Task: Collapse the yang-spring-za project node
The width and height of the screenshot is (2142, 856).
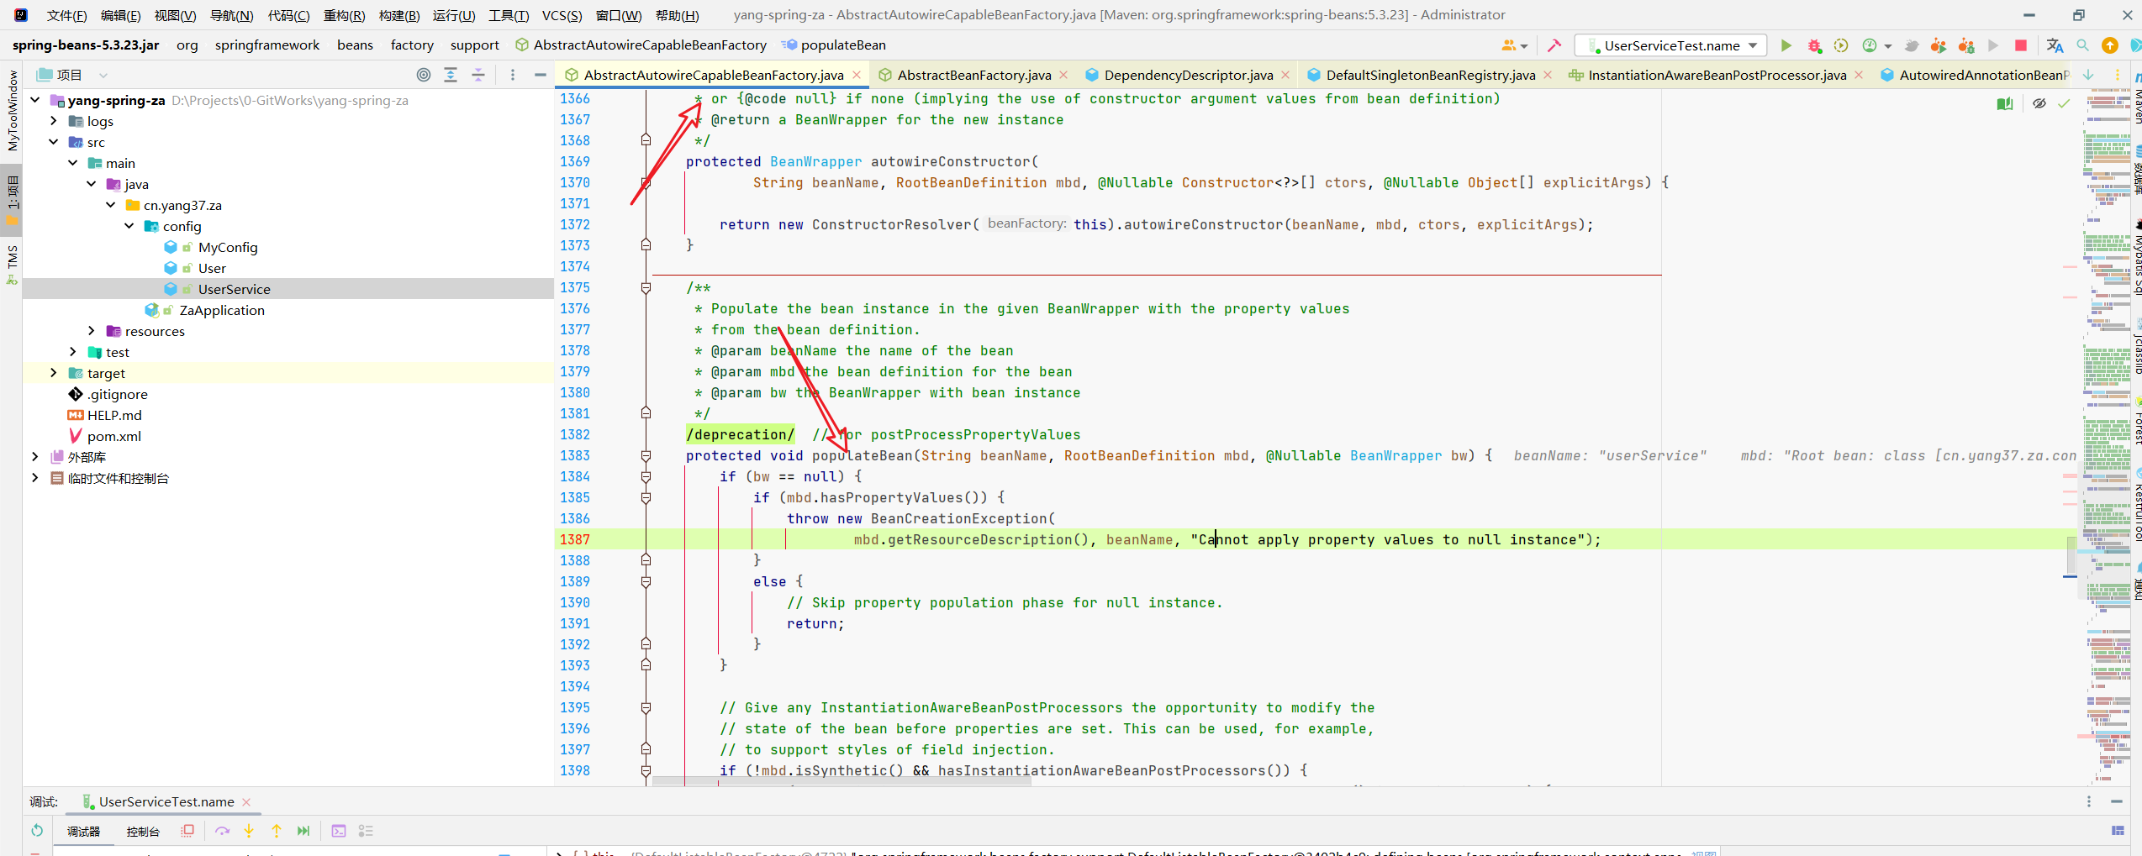Action: (34, 100)
